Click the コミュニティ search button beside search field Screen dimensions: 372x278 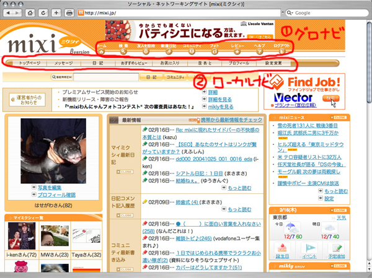pyautogui.click(x=175, y=77)
